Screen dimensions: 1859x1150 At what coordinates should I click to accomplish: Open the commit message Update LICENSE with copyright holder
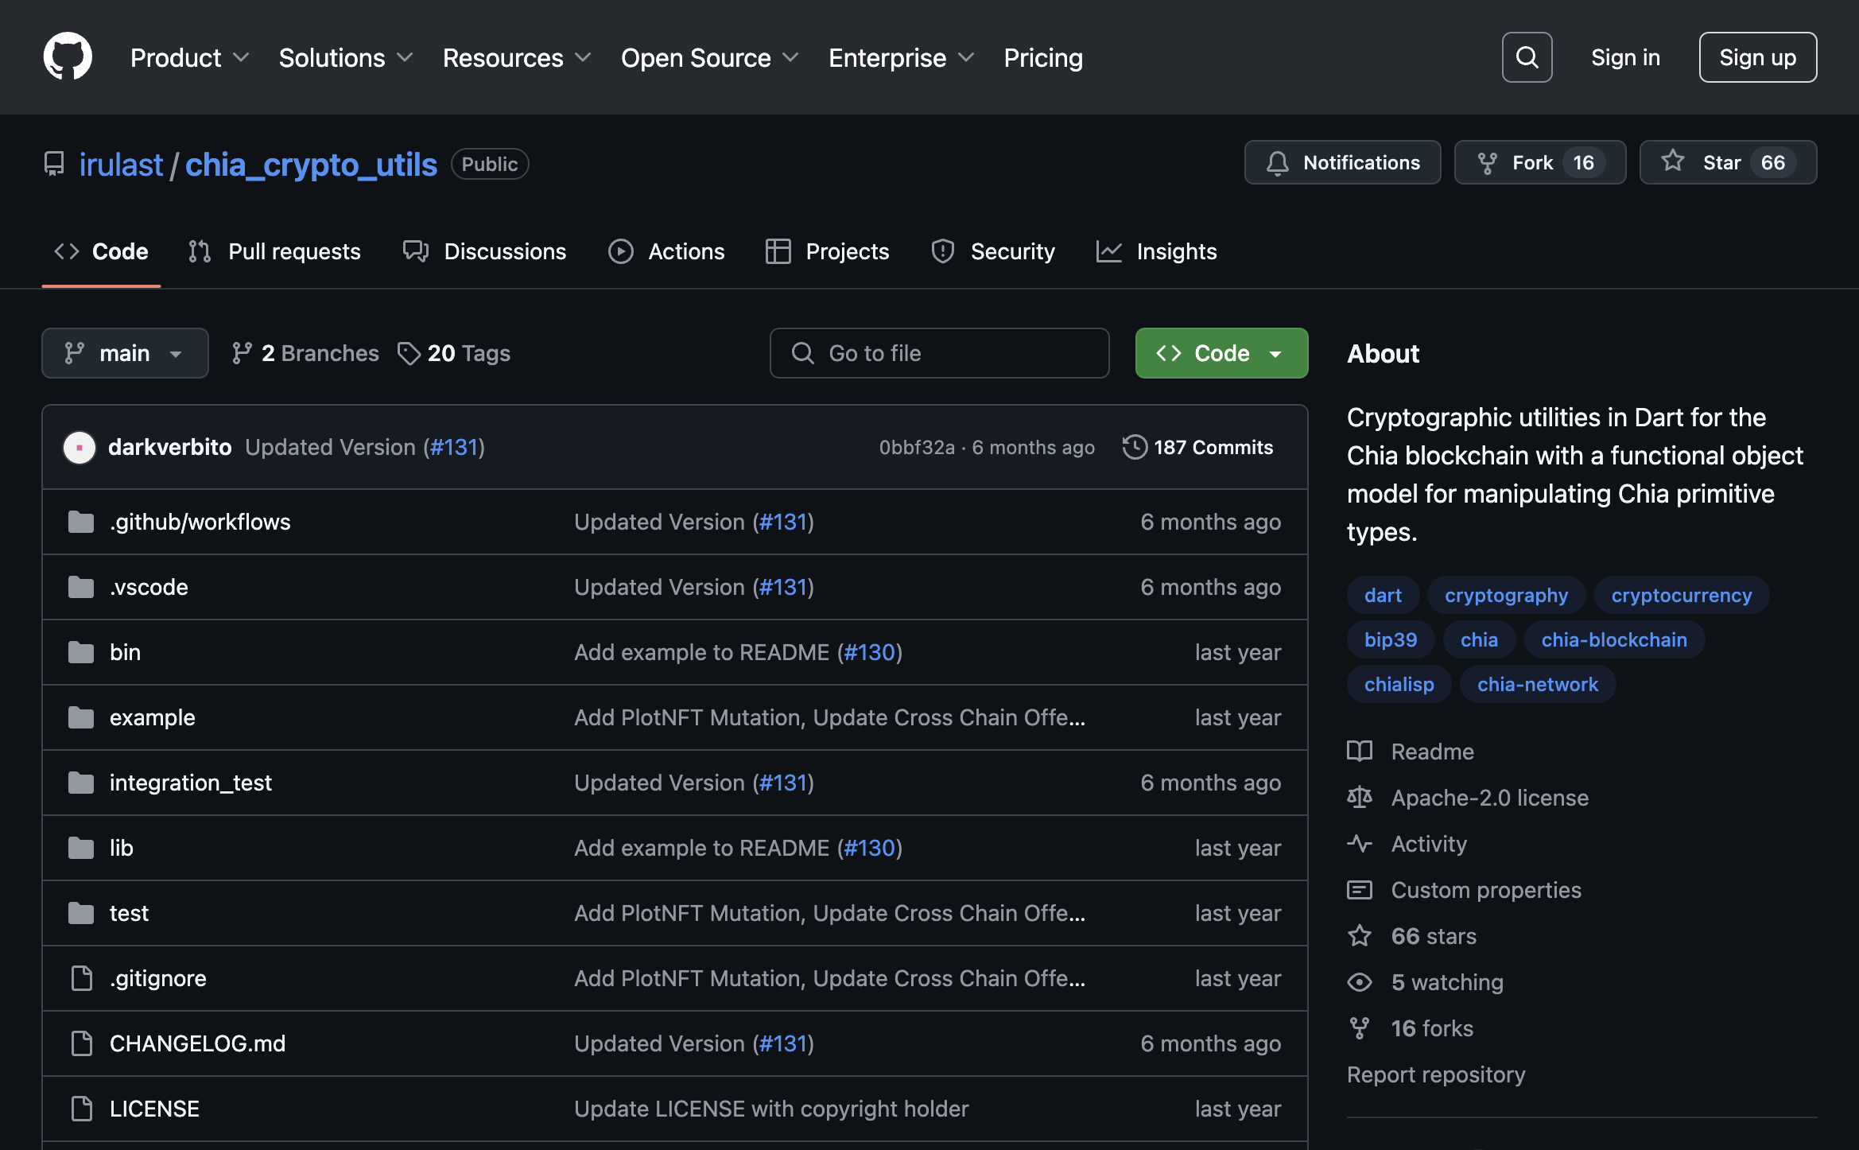[x=771, y=1109]
